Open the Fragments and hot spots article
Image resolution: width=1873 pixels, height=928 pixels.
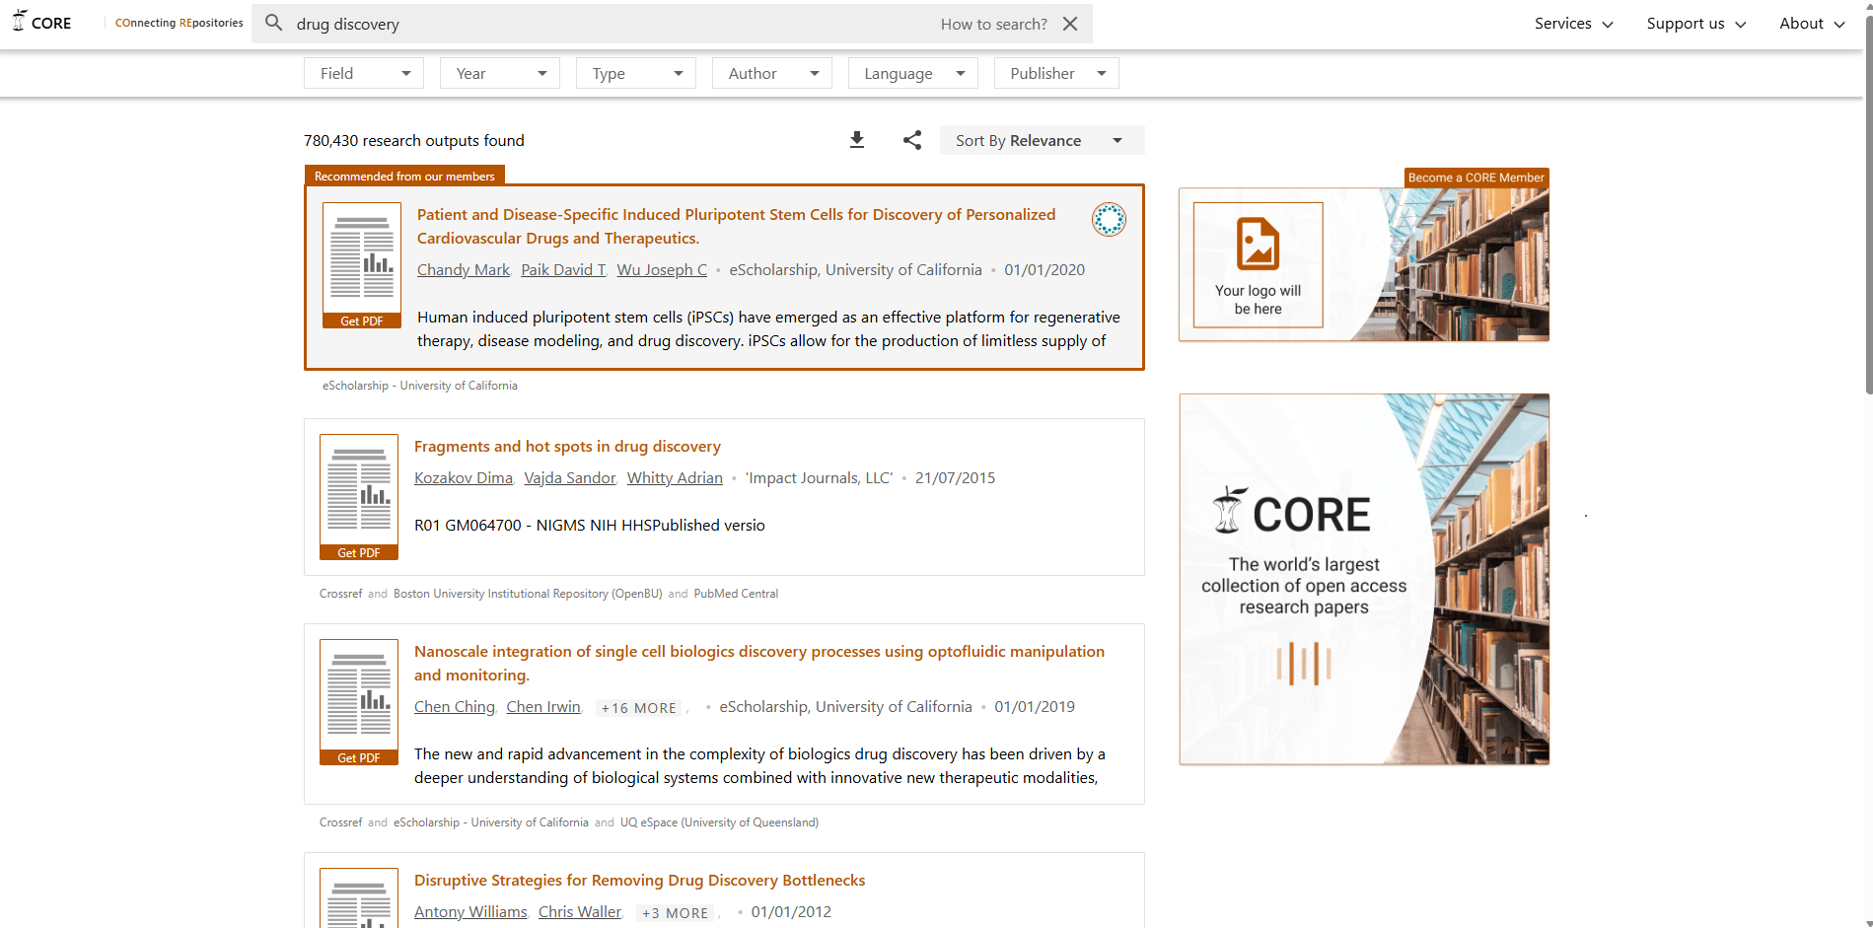(567, 447)
